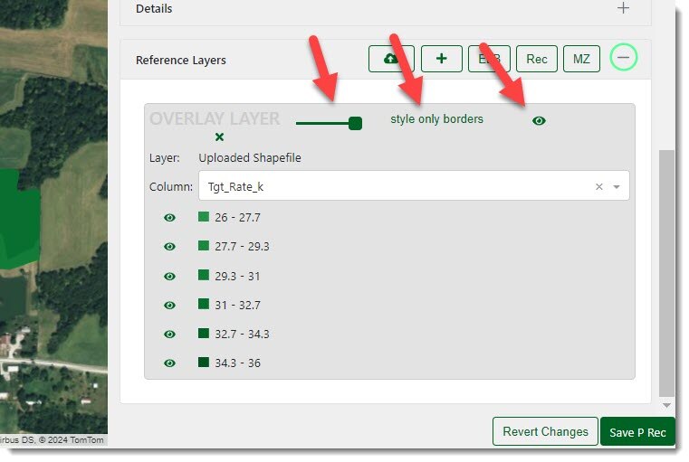
Task: Open the Column dropdown arrow
Action: click(x=617, y=187)
